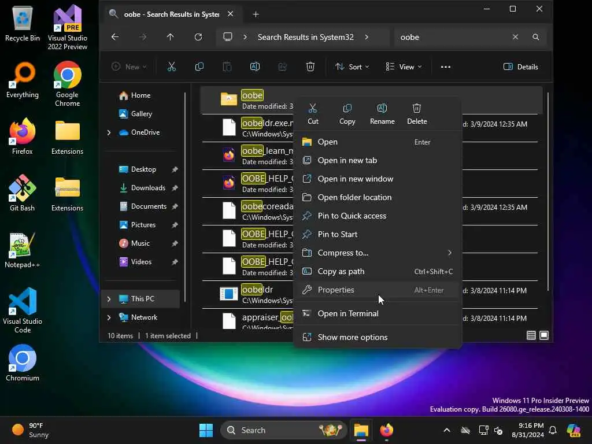Clear the oobe search text

tap(515, 37)
